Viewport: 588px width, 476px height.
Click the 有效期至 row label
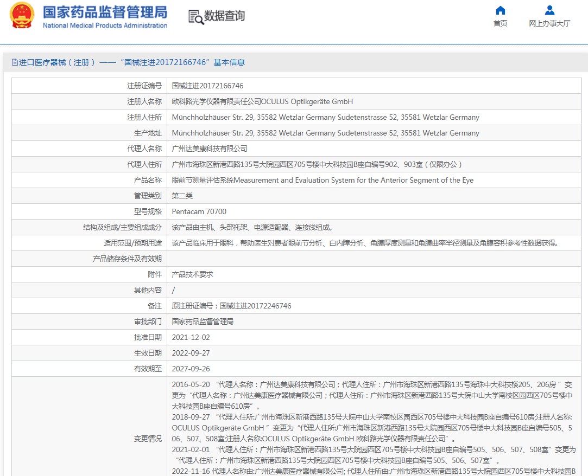coord(148,369)
